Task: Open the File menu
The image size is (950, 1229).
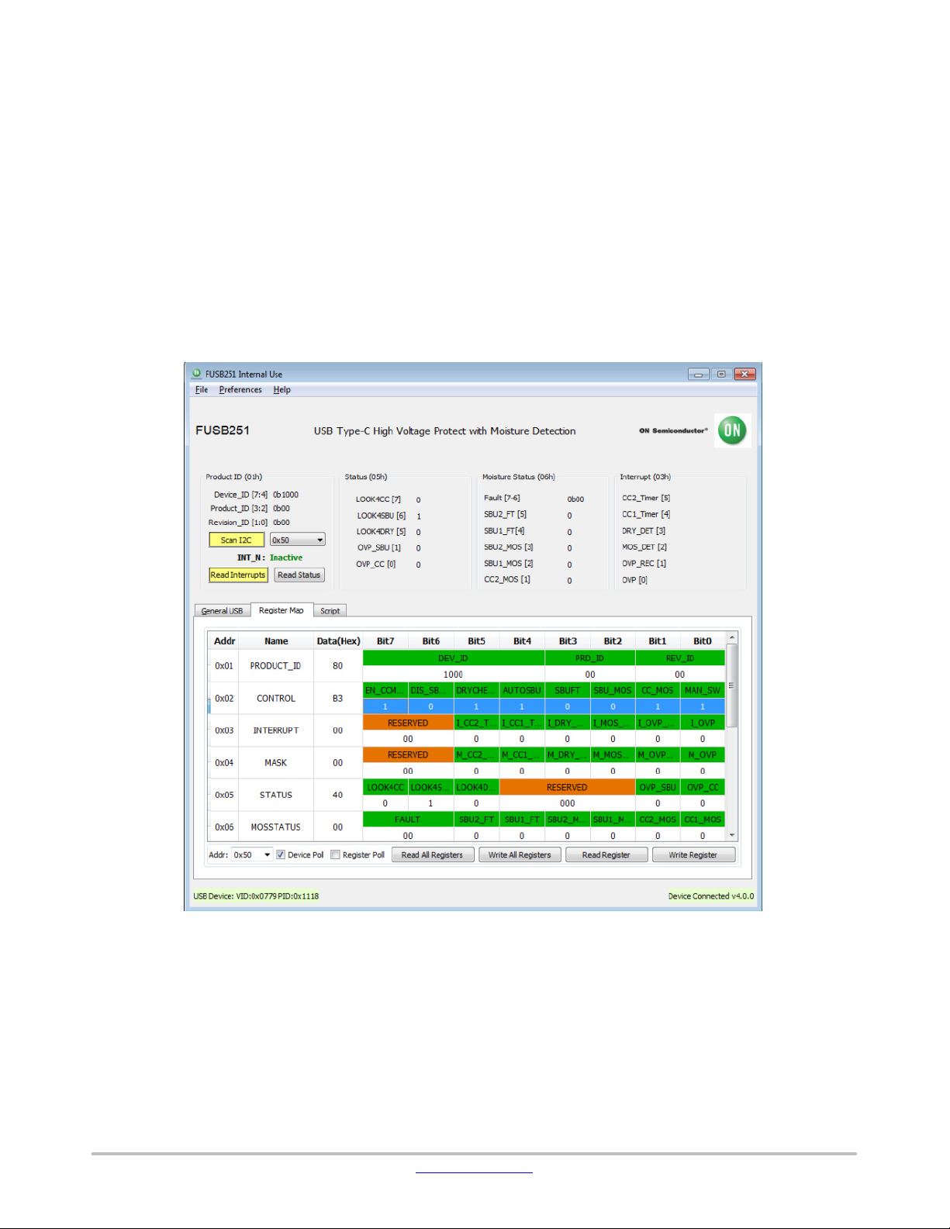Action: 202,390
